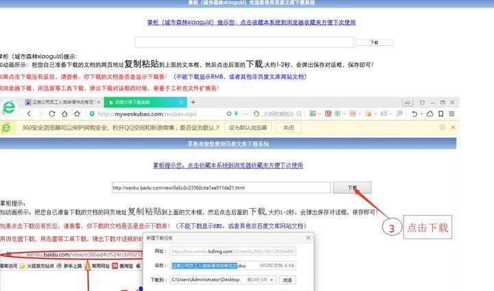Click the 360 browser logo icon
The image size is (494, 291).
coord(9,107)
